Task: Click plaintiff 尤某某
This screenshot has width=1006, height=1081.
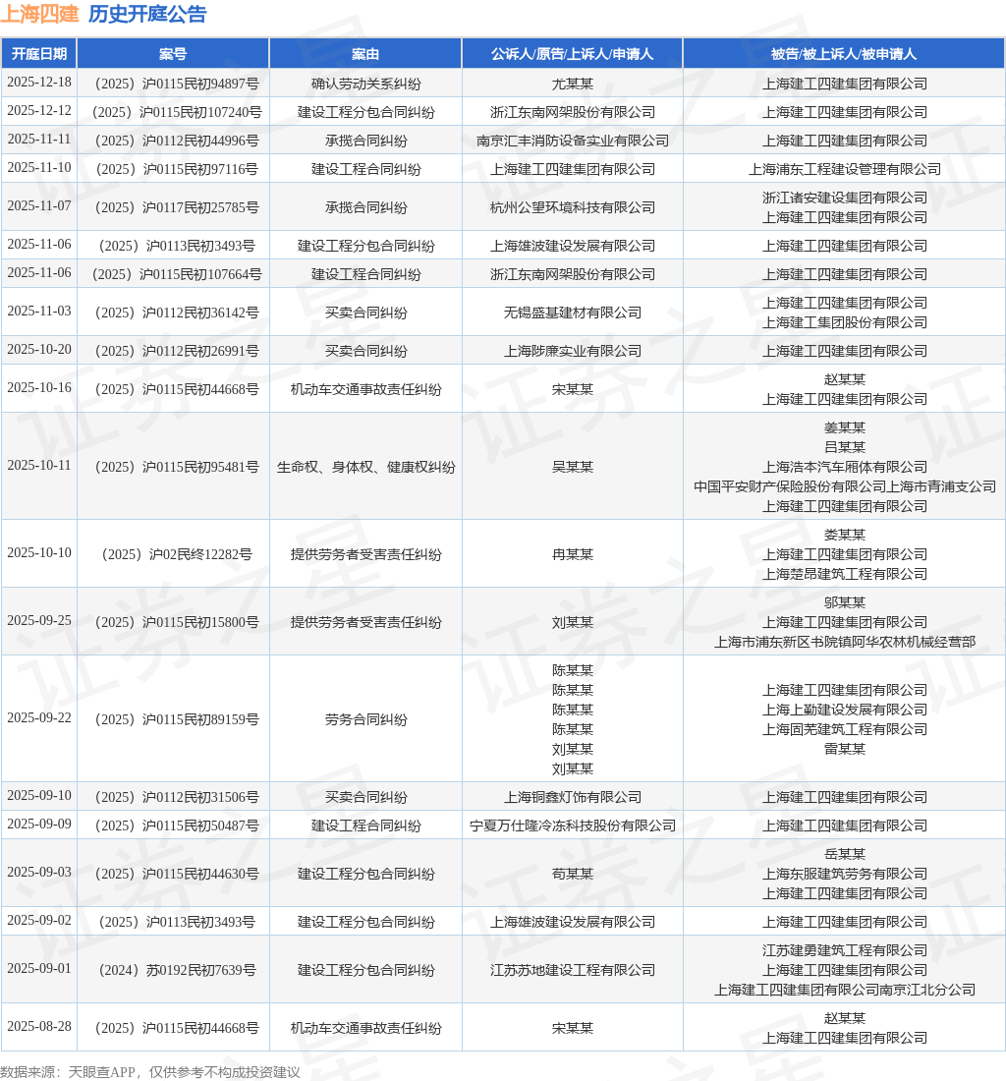Action: tap(573, 84)
